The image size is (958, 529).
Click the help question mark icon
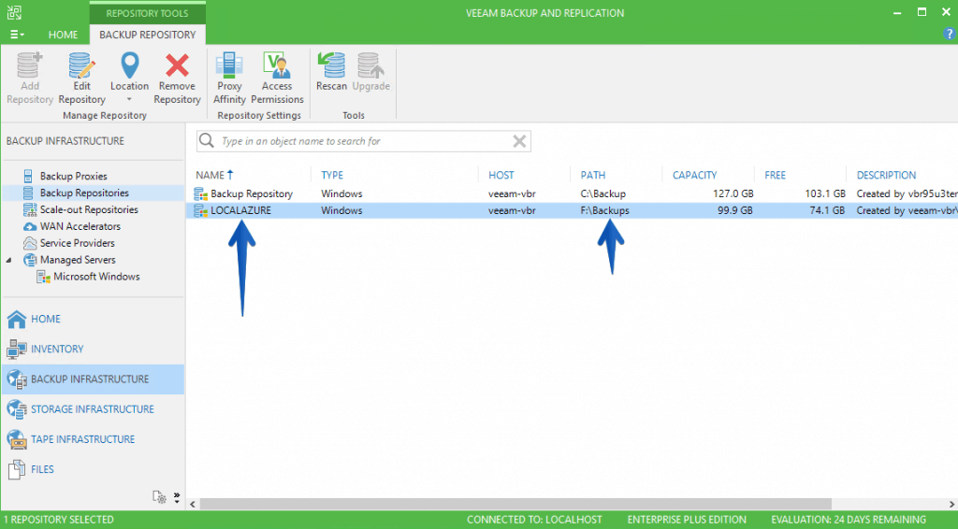pyautogui.click(x=950, y=35)
